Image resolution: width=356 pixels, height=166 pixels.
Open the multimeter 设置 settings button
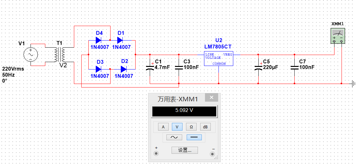pyautogui.click(x=184, y=150)
